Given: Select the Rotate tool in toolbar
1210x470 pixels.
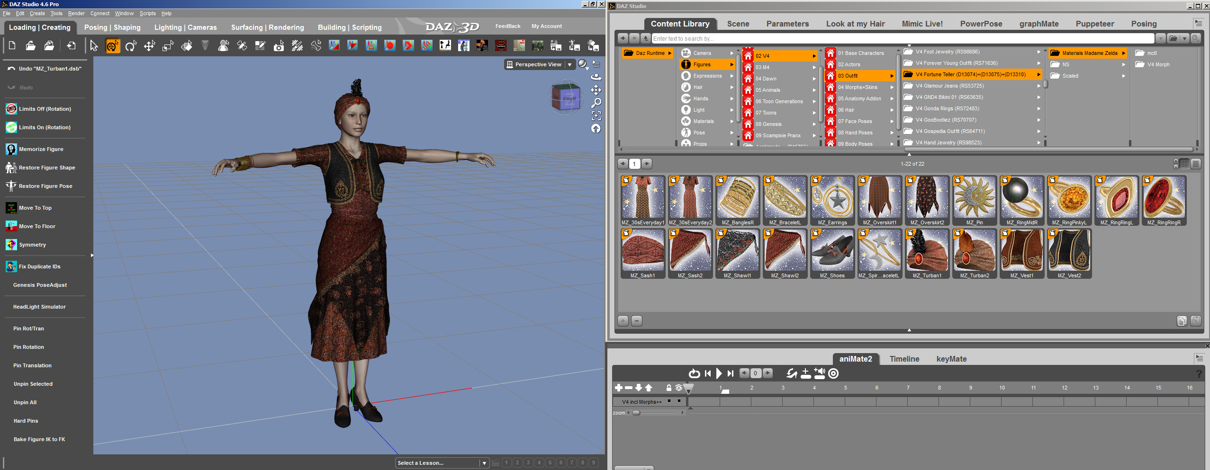Looking at the screenshot, I should point(131,46).
